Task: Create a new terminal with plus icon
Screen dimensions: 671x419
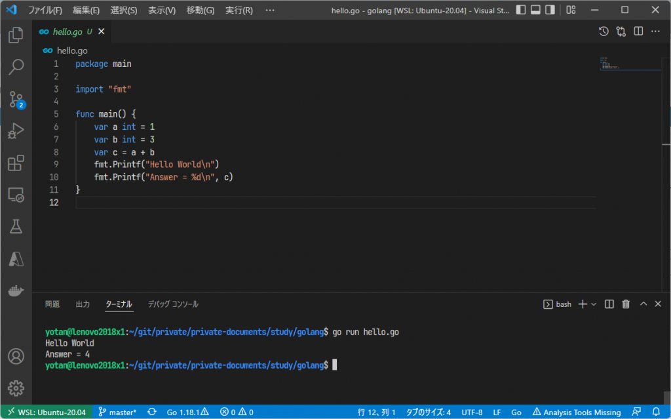Action: 583,304
